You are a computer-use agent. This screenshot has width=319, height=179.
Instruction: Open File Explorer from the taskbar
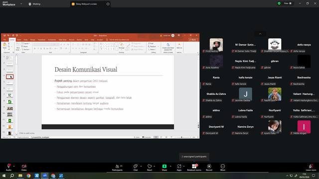tap(20, 176)
